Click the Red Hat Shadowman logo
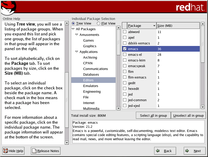Viewport: 208px width, 157px height. tap(8, 8)
